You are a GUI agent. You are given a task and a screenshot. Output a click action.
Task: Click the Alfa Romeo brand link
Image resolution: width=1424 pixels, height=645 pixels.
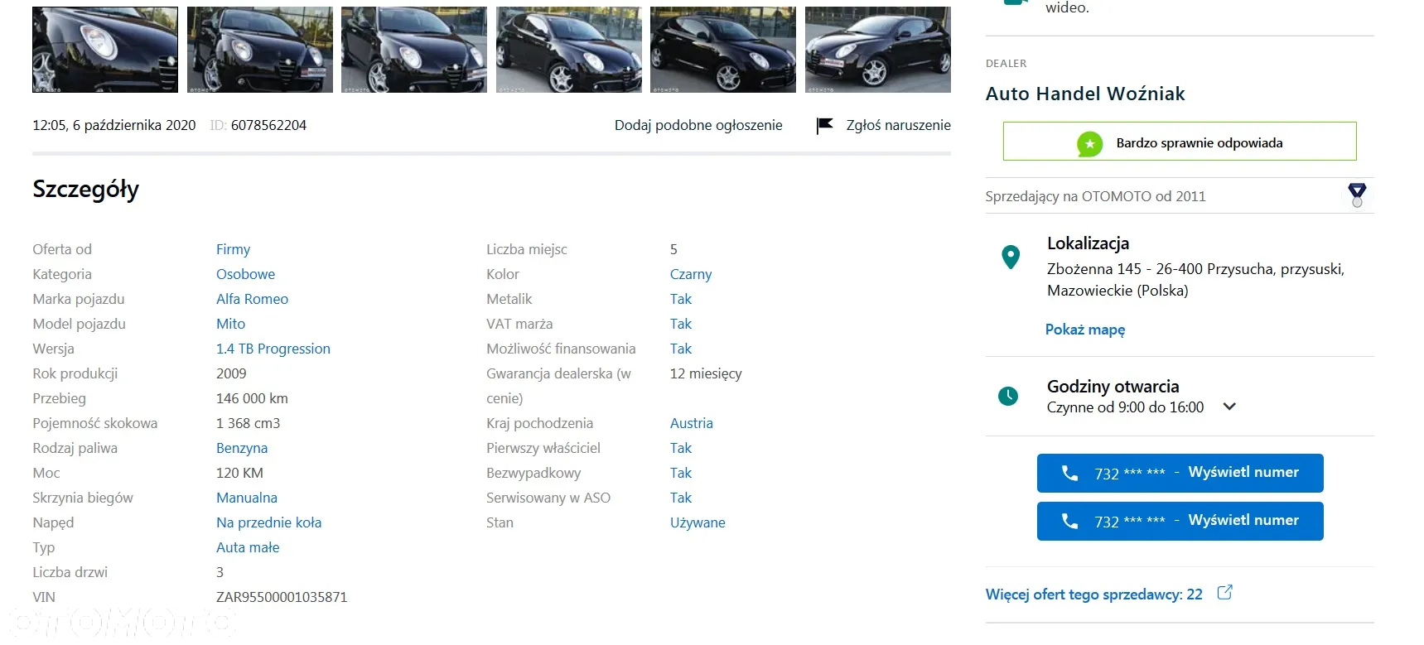point(252,299)
